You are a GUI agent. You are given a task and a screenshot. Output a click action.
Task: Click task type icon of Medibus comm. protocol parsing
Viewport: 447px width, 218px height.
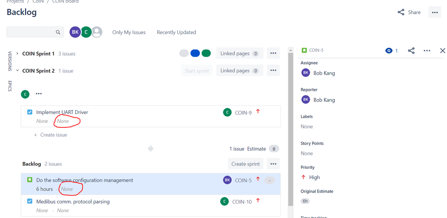pyautogui.click(x=30, y=201)
